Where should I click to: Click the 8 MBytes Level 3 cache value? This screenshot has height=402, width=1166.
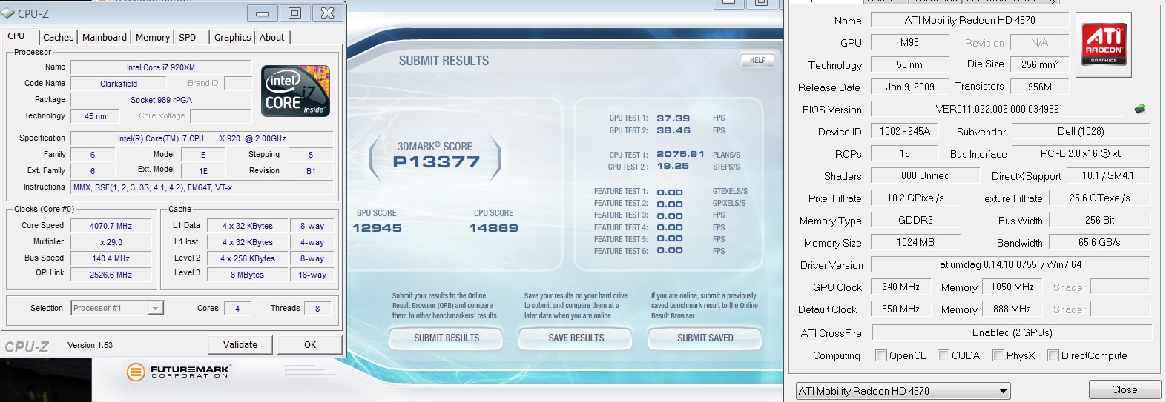pyautogui.click(x=247, y=275)
